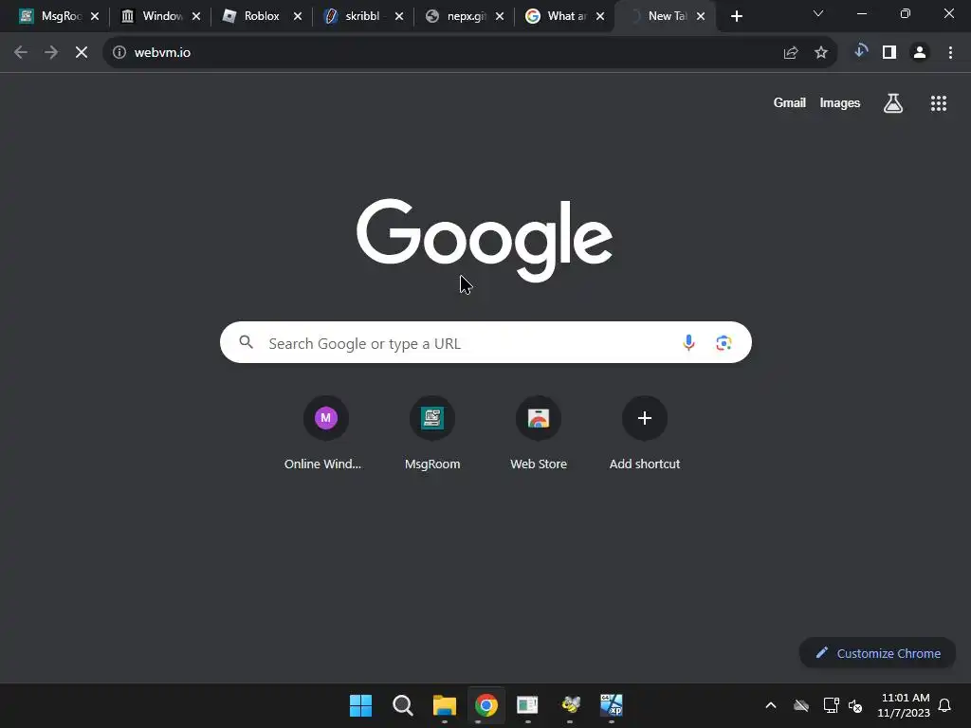Open the bee icon app on the taskbar
The height and width of the screenshot is (728, 971).
click(x=570, y=705)
